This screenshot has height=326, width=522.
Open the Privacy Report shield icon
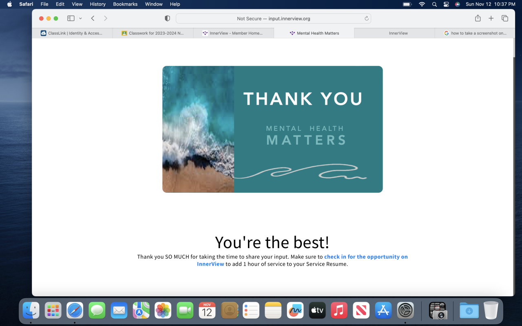(x=167, y=18)
